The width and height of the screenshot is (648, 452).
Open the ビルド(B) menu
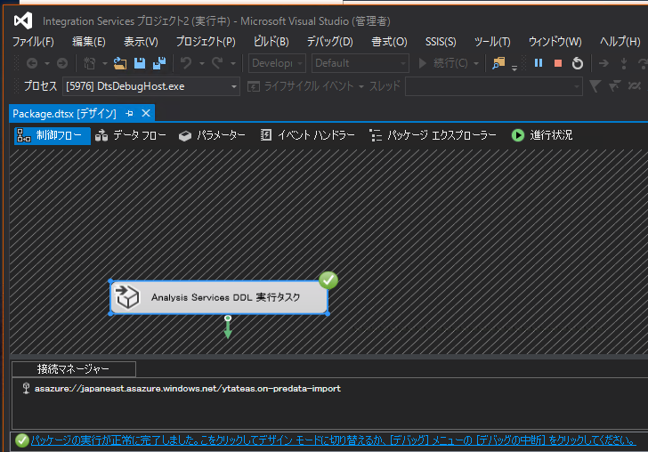tap(271, 42)
